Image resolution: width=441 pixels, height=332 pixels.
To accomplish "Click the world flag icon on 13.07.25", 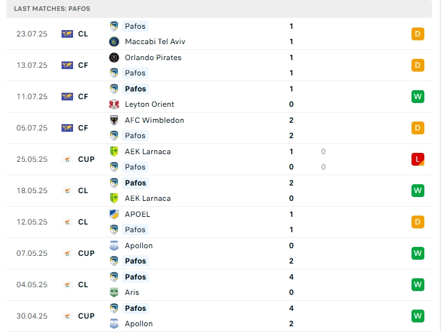I will click(67, 65).
